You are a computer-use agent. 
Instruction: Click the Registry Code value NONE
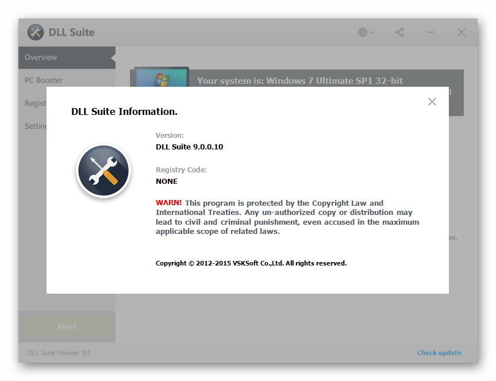167,181
